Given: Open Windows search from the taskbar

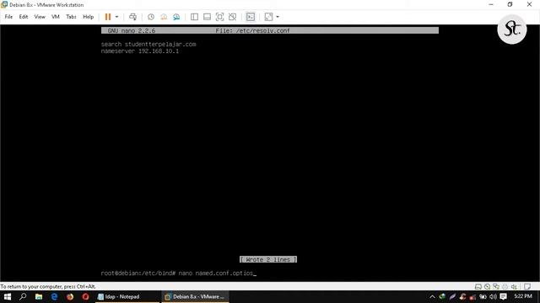Looking at the screenshot, I should pos(23,296).
